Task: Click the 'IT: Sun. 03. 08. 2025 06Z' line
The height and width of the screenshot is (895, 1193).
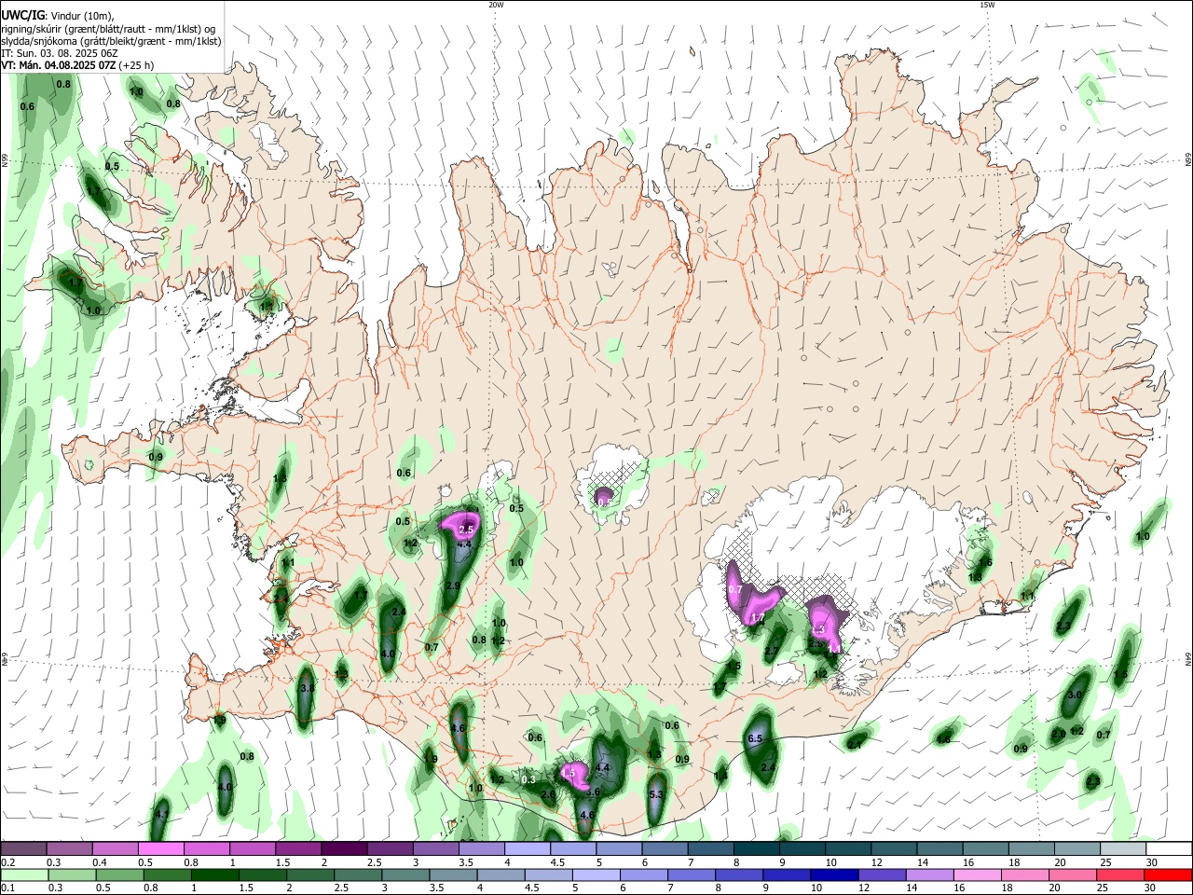Action: tap(59, 53)
